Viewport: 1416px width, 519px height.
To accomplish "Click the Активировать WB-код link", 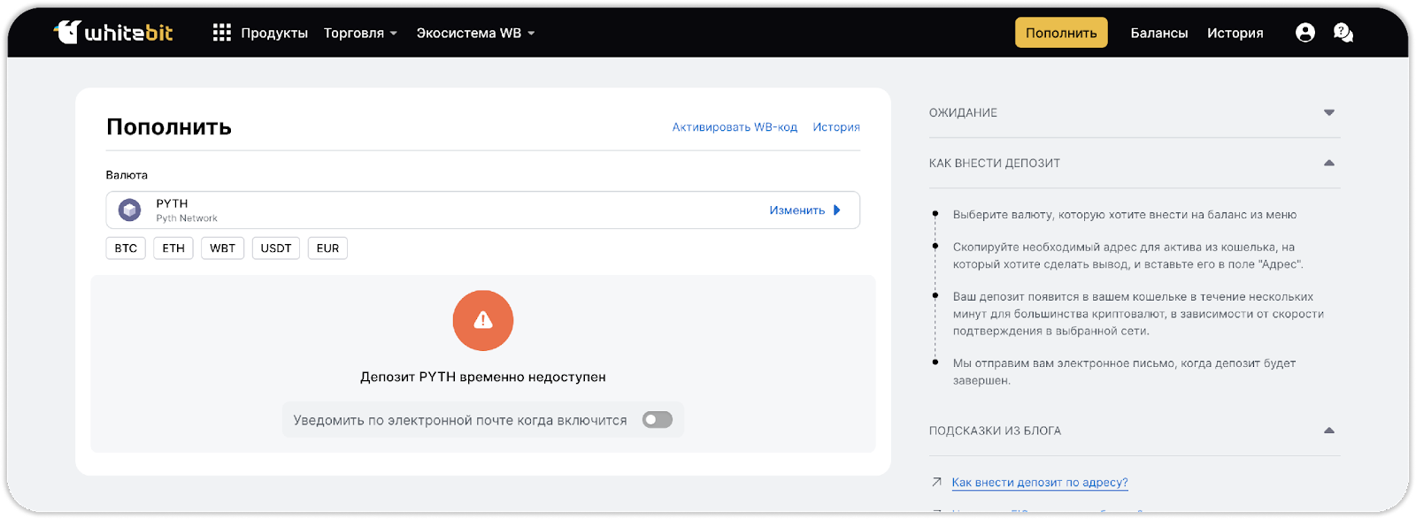I will tap(735, 127).
